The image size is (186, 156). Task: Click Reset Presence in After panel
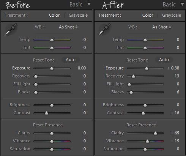click(x=141, y=125)
